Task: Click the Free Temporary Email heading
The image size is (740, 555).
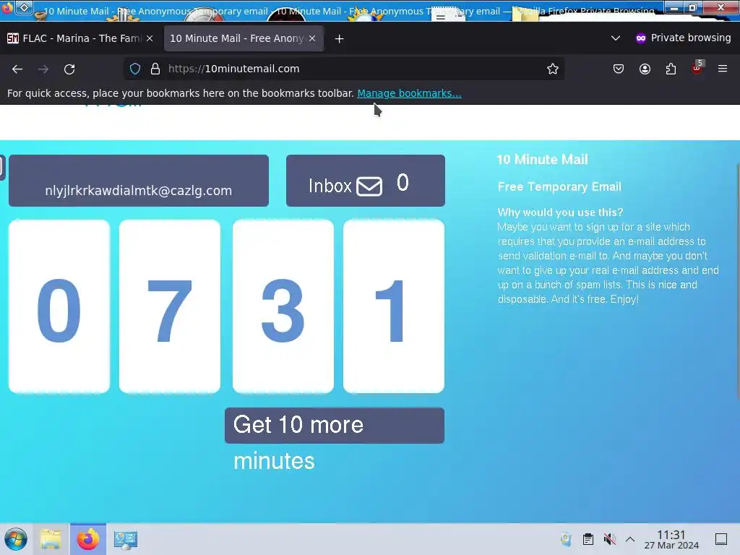Action: [559, 187]
